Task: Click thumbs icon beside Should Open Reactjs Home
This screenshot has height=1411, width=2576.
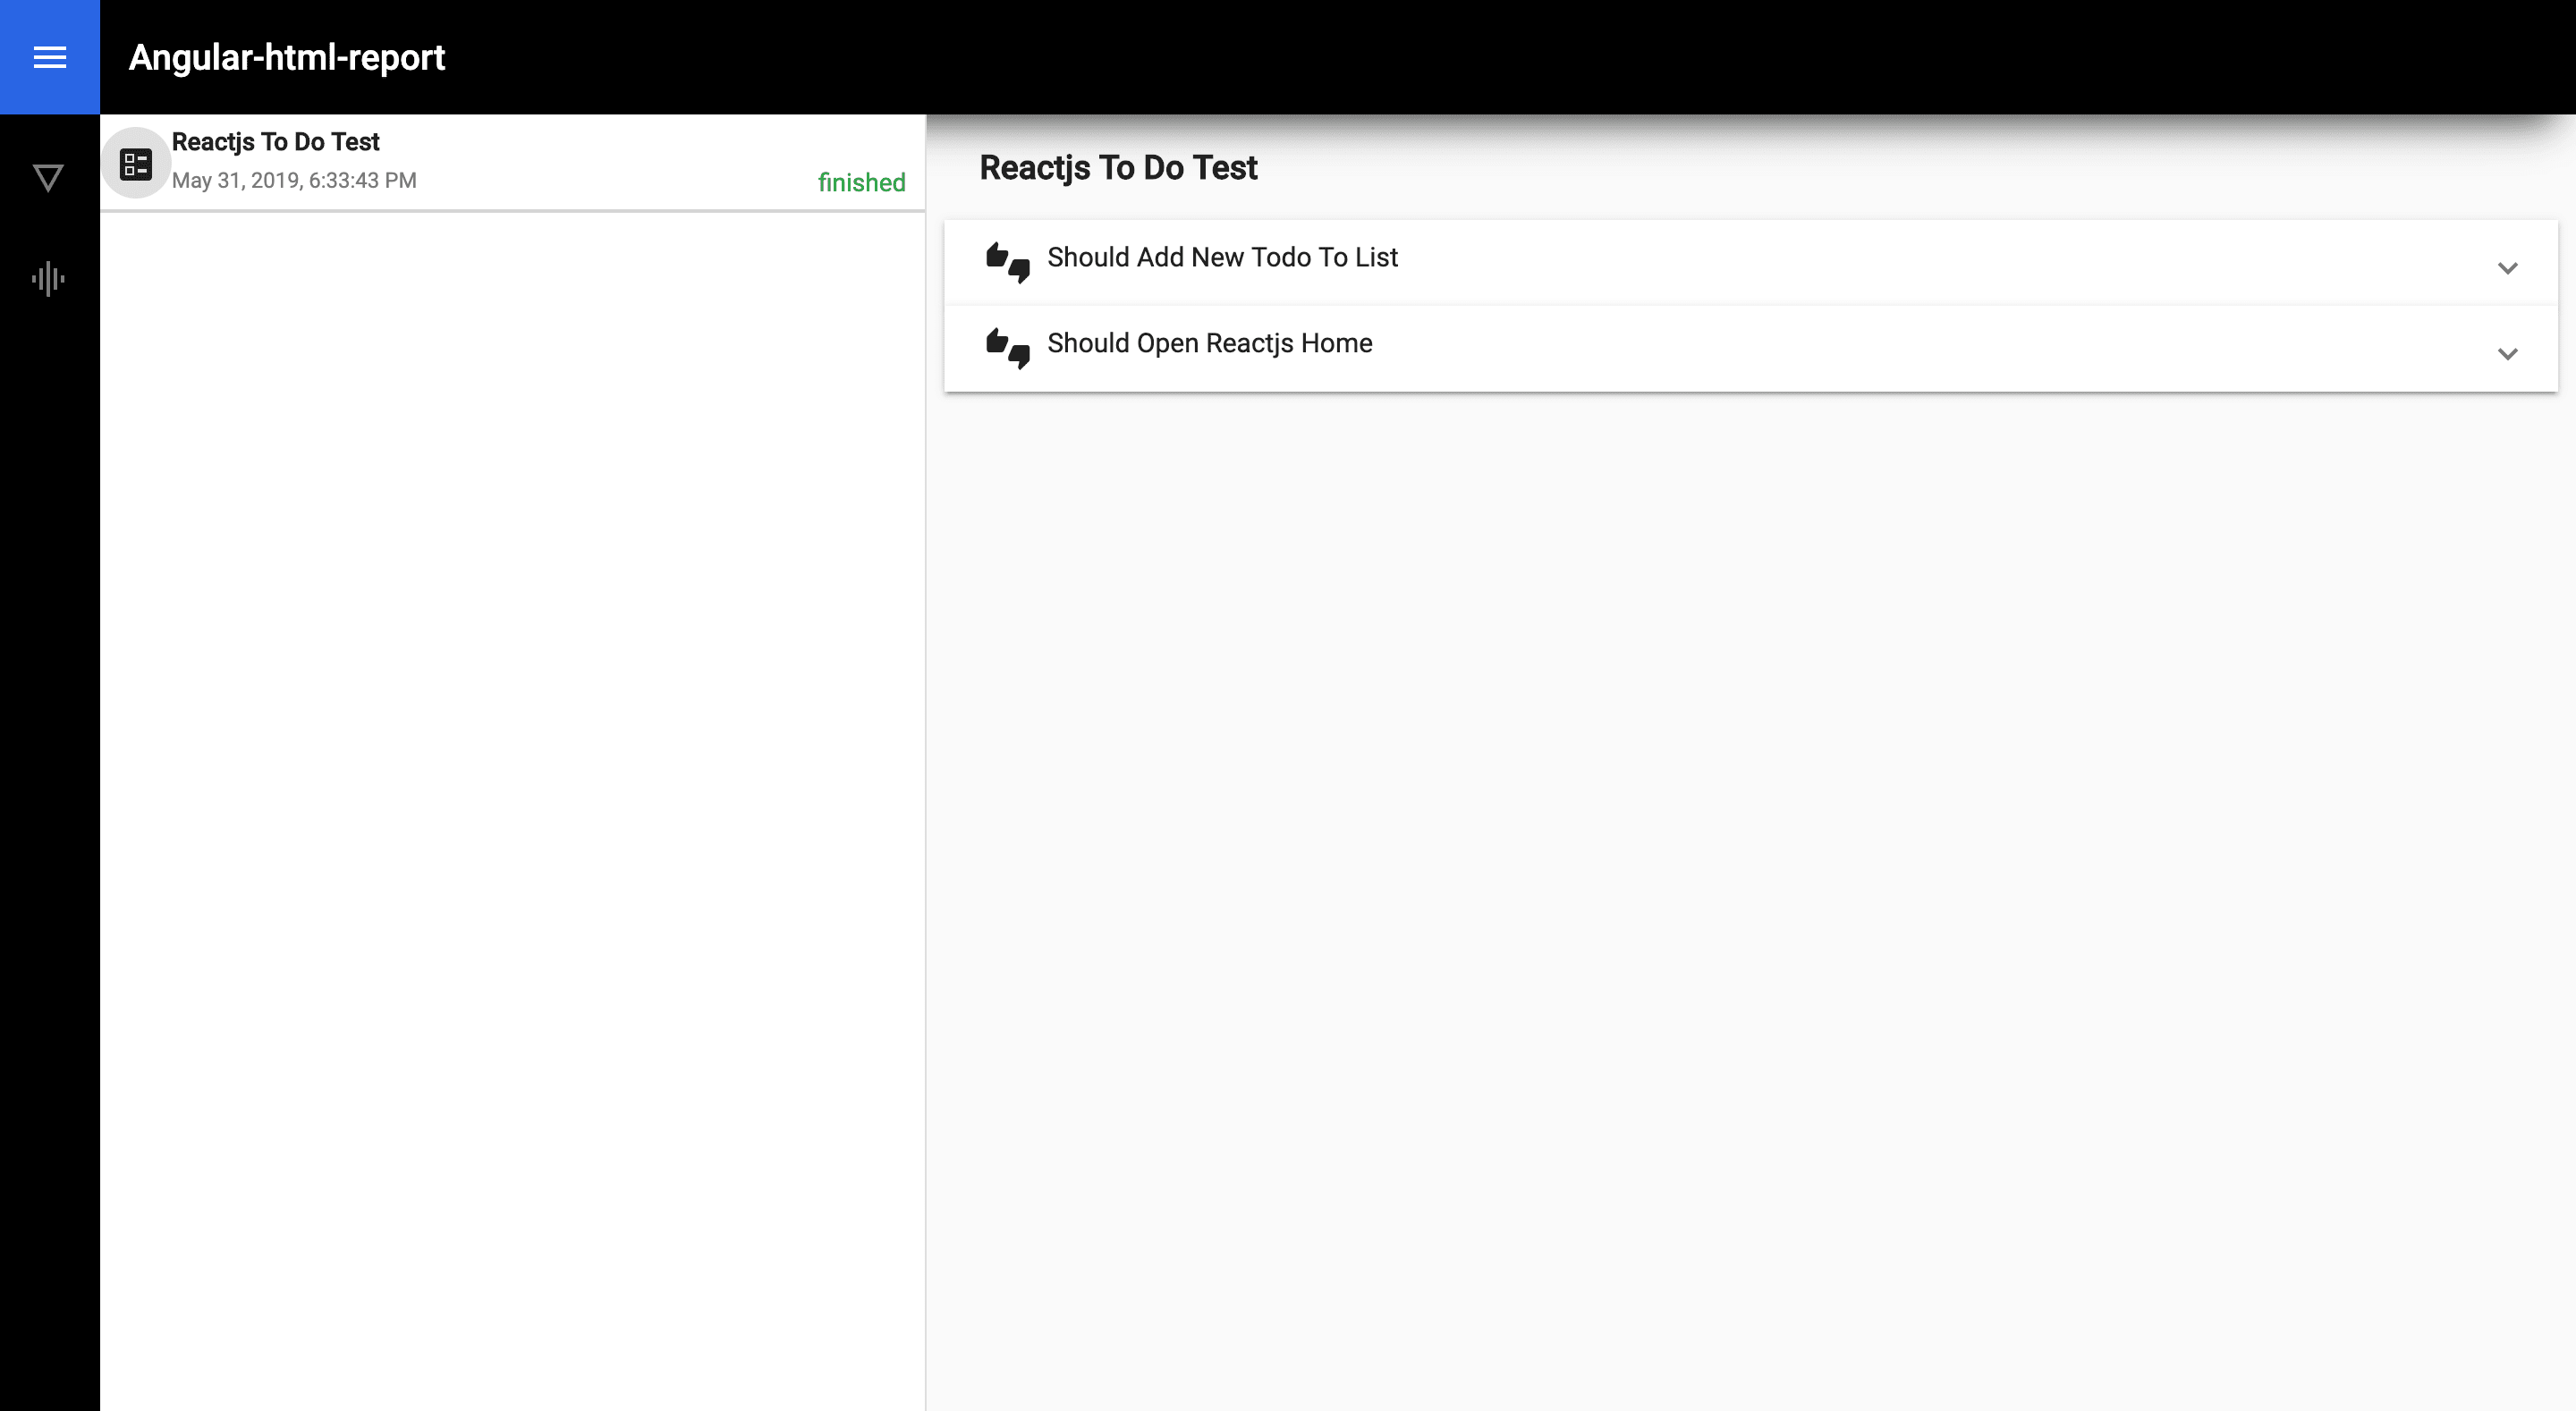Action: pyautogui.click(x=1007, y=349)
